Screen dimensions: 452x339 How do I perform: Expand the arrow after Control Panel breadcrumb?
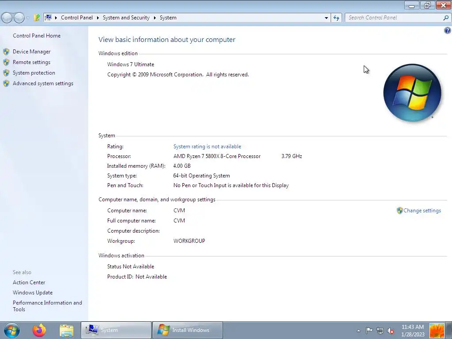click(x=98, y=18)
